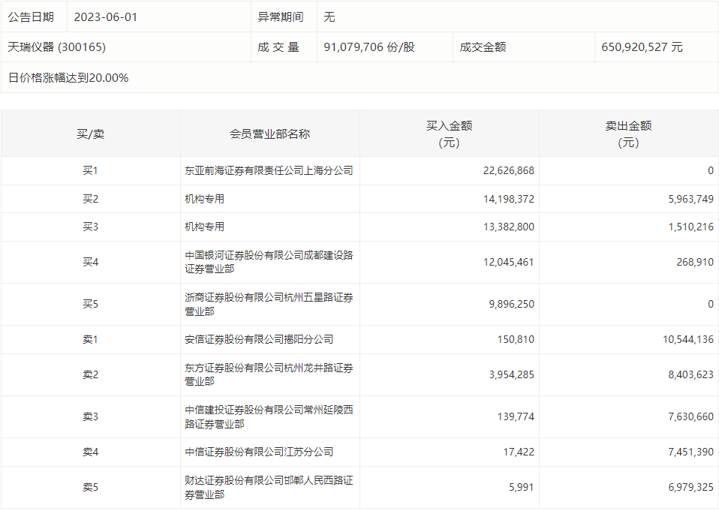Click turnover amount 650,920,527 元
The height and width of the screenshot is (511, 719).
(x=642, y=47)
